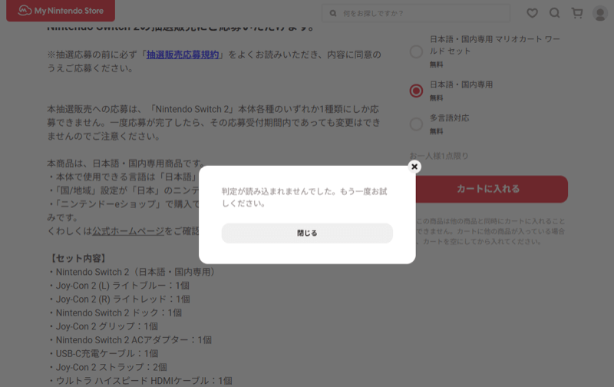Open the shopping cart icon

click(577, 13)
